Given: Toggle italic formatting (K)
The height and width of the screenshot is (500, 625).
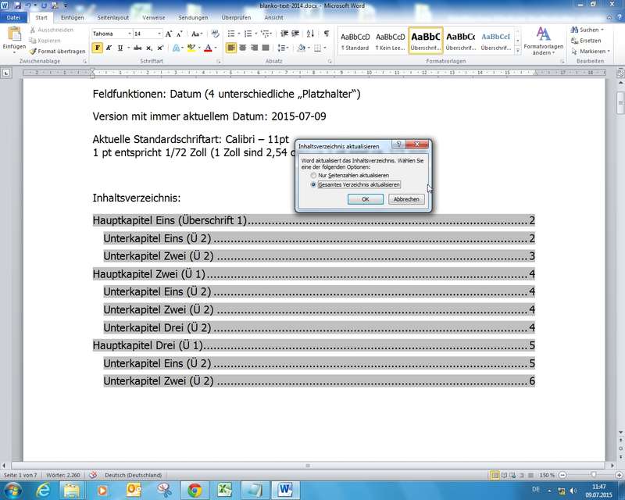Looking at the screenshot, I should tap(109, 48).
